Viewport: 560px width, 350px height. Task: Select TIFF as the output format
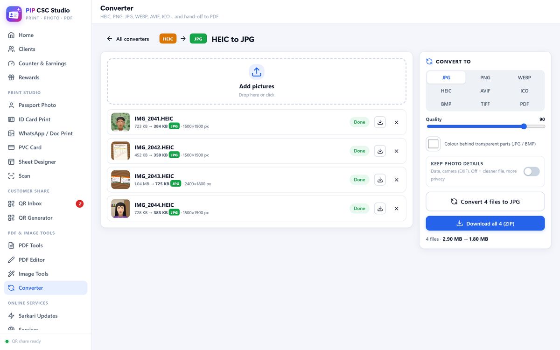[485, 104]
